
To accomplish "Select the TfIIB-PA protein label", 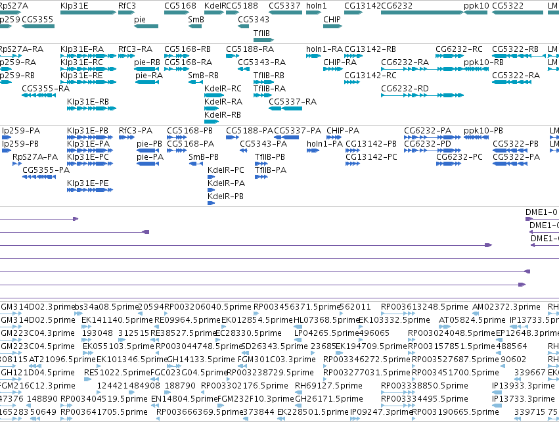I will (271, 170).
